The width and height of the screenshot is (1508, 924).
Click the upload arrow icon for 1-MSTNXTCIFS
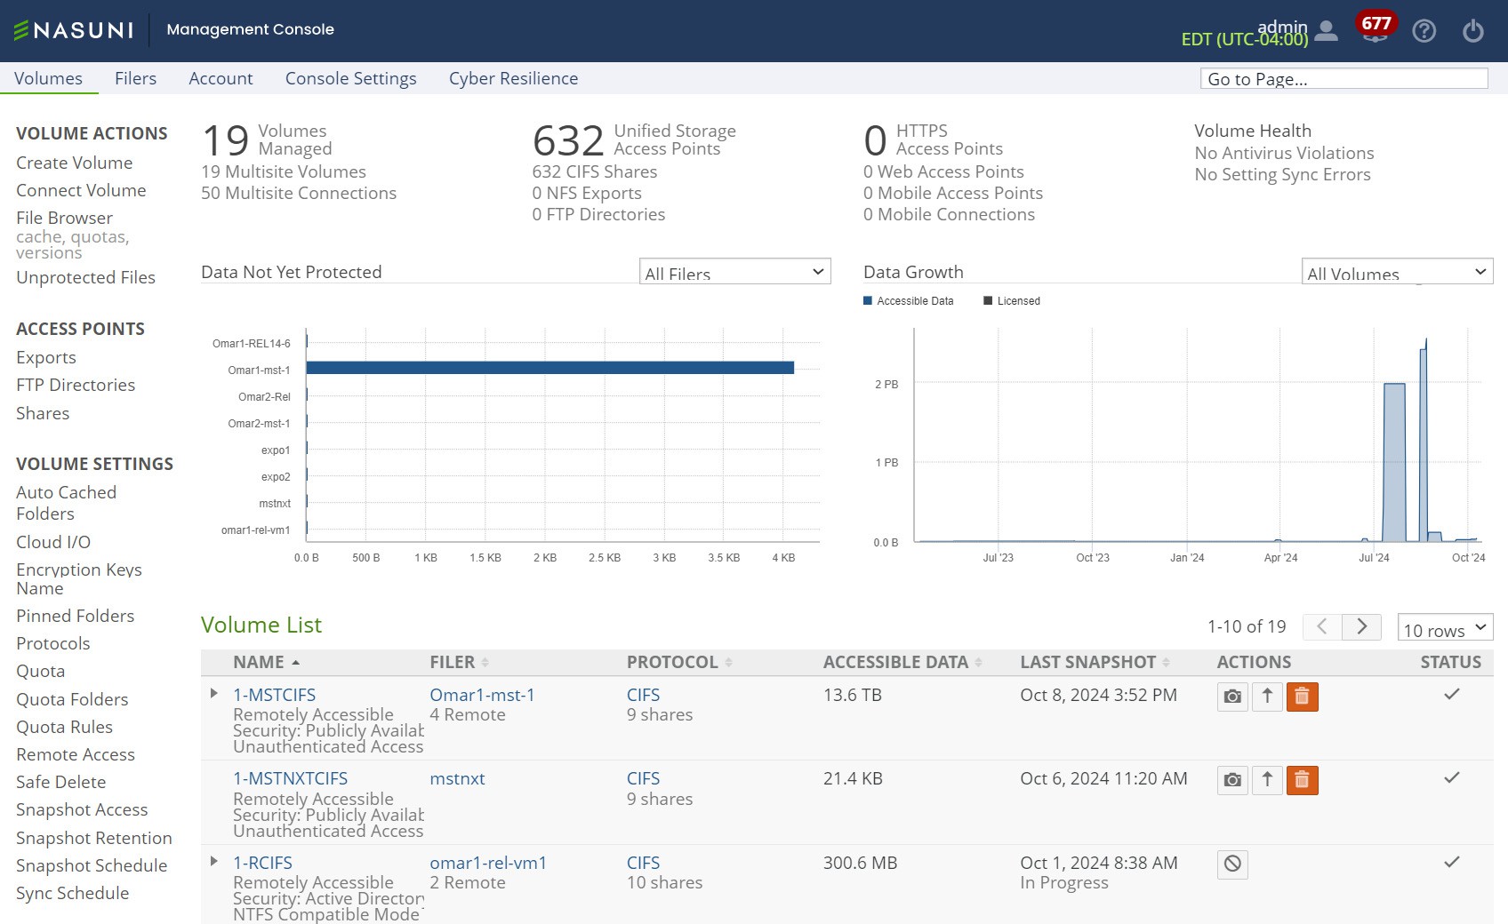pyautogui.click(x=1267, y=780)
